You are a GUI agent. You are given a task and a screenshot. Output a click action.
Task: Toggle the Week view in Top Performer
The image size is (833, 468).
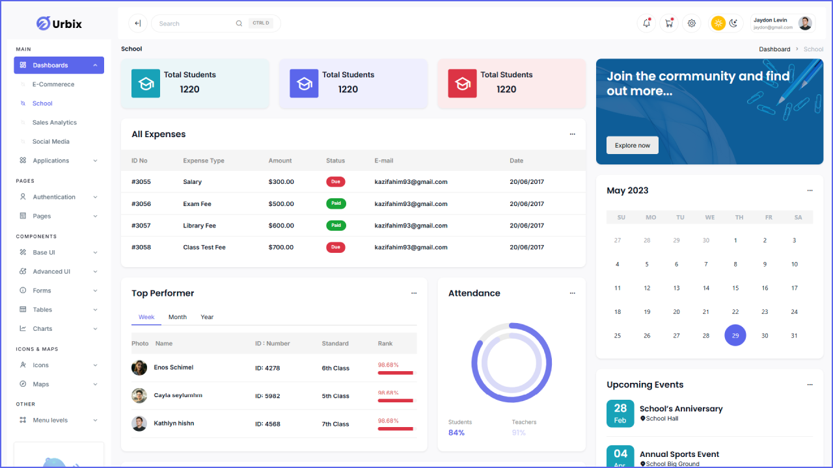click(x=146, y=317)
